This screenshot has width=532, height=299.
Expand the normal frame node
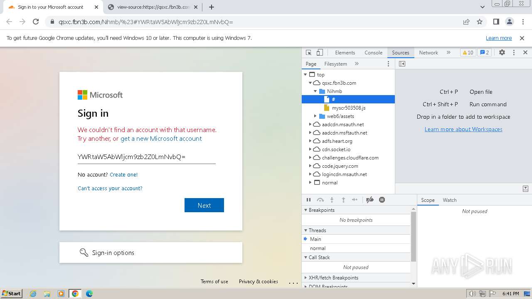point(310,183)
